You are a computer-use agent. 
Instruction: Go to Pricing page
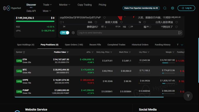tap(102, 5)
